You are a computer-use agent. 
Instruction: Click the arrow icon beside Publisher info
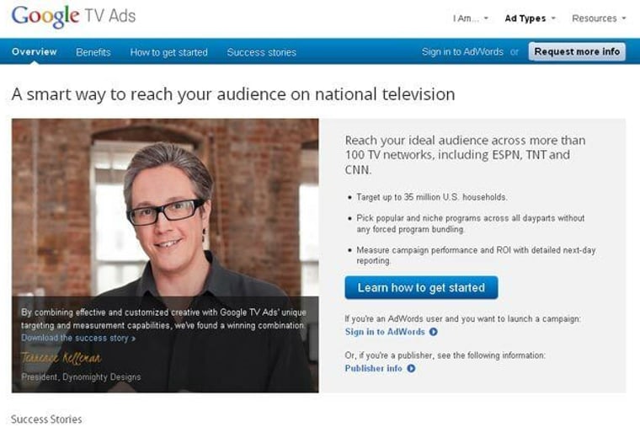coord(411,368)
